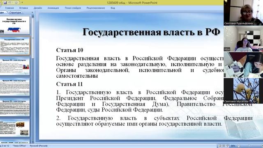Click Тема Office in the status bar

pos(20,146)
